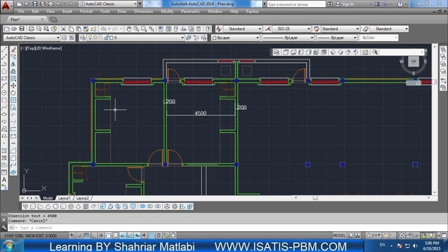Select the Pan hand tool
The image size is (448, 252).
click(129, 29)
